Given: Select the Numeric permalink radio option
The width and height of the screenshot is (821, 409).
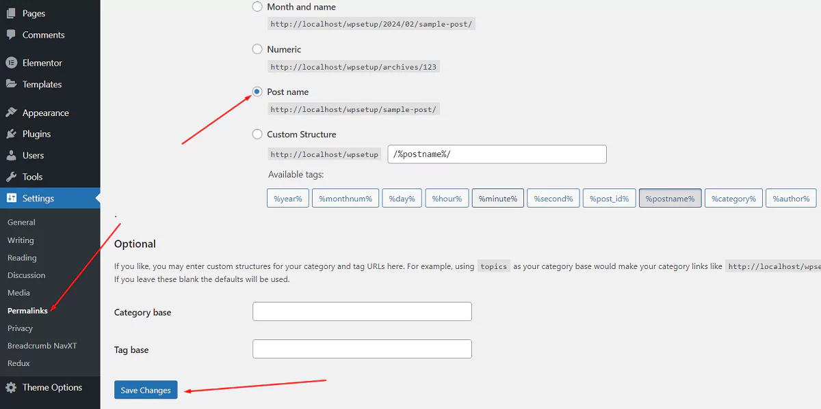Looking at the screenshot, I should pyautogui.click(x=257, y=49).
